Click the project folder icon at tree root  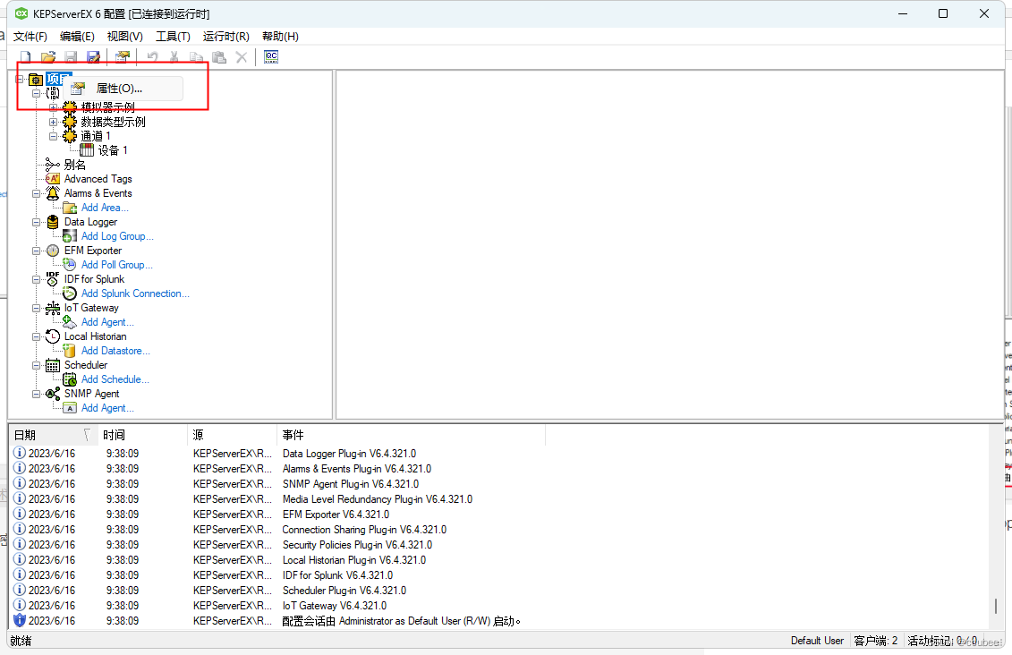click(x=36, y=80)
